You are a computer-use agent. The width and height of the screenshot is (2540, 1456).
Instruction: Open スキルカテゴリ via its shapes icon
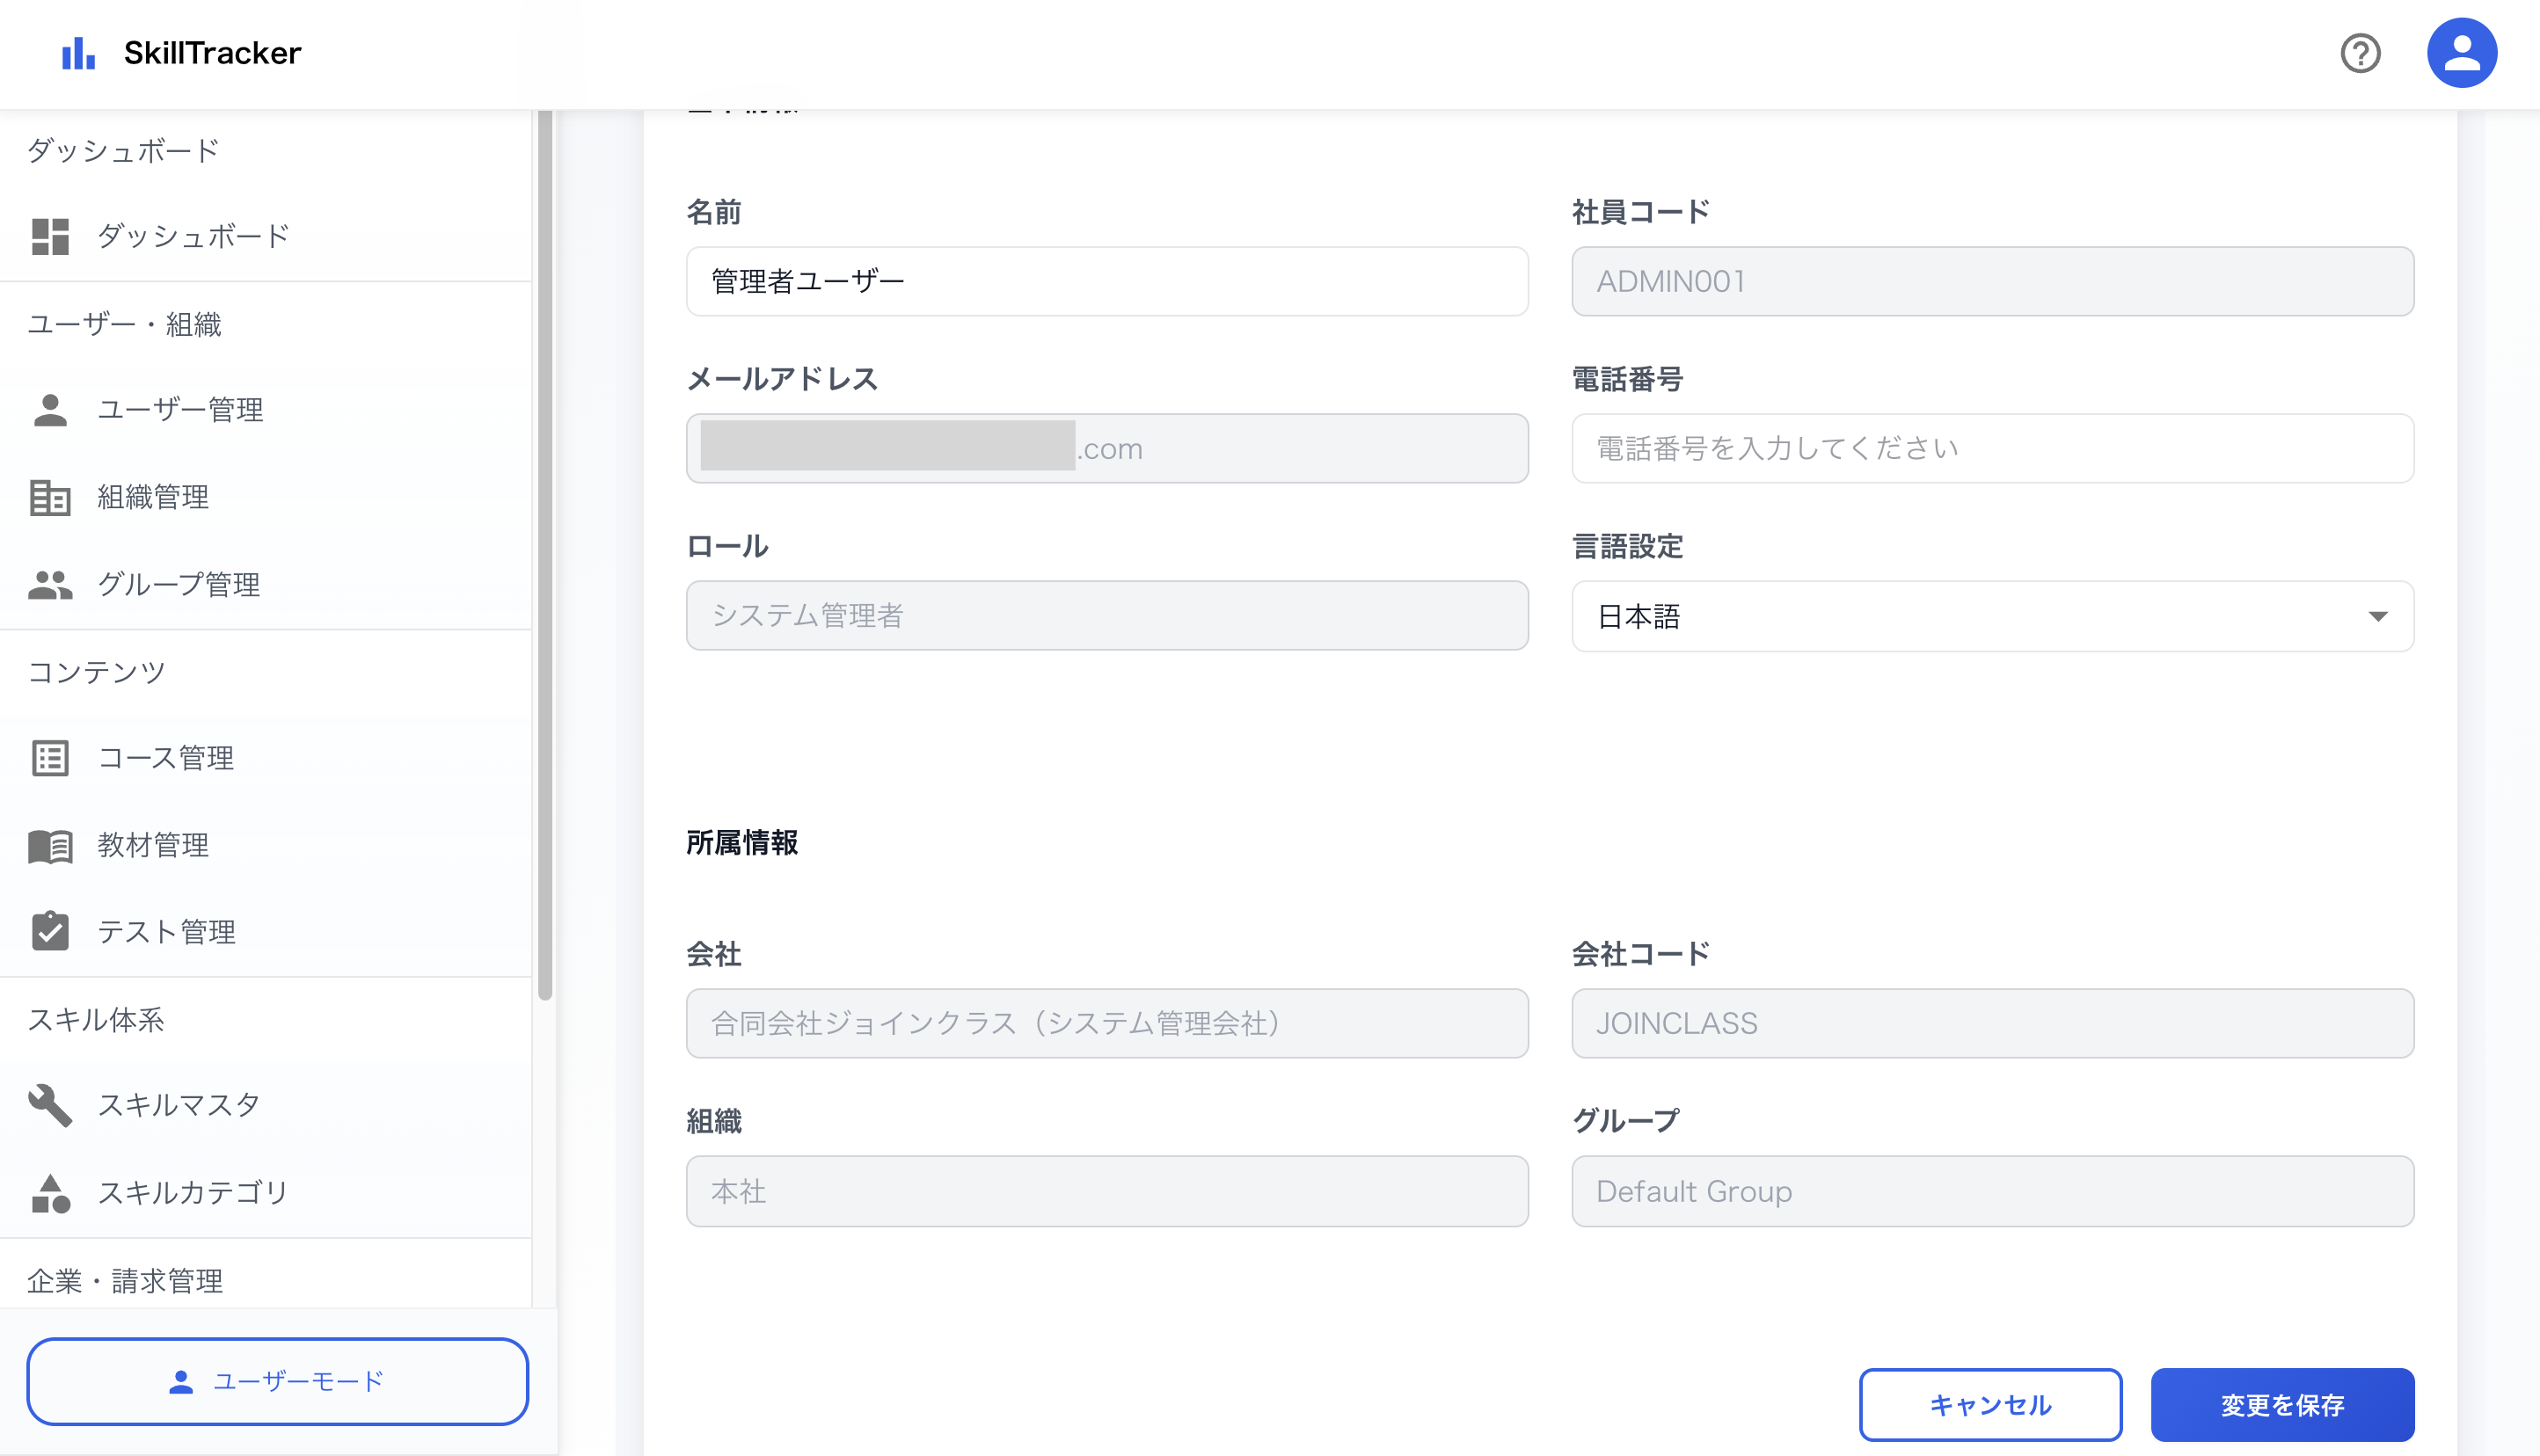(50, 1192)
